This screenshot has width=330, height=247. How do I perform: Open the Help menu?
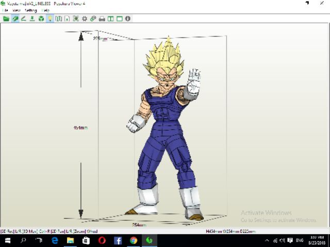(x=45, y=10)
